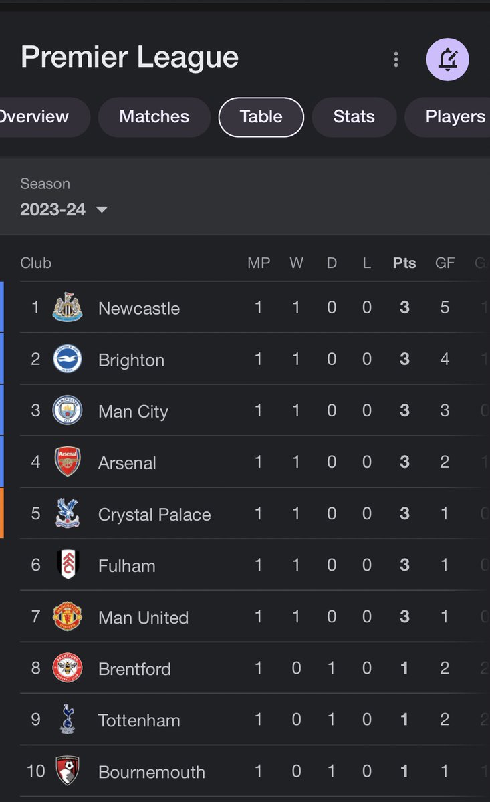Expand the 2023-24 season dropdown arrow
The height and width of the screenshot is (802, 490).
(102, 210)
